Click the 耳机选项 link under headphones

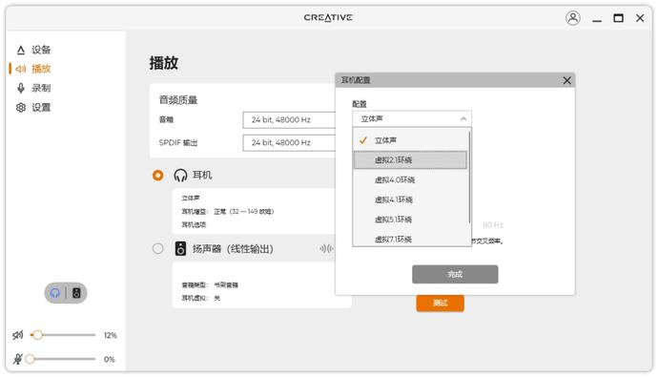(194, 225)
